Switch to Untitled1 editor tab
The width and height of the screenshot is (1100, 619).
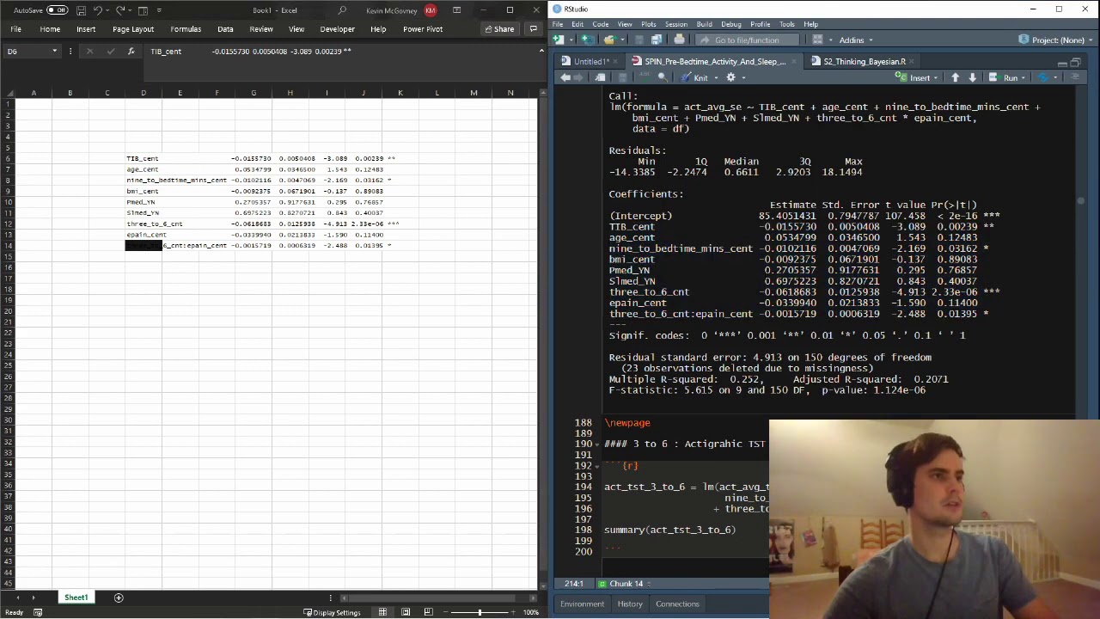click(590, 62)
